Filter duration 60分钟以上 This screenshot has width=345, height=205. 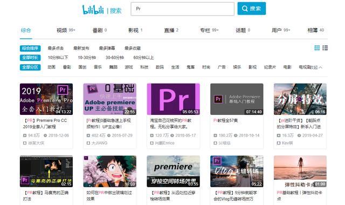(x=143, y=58)
